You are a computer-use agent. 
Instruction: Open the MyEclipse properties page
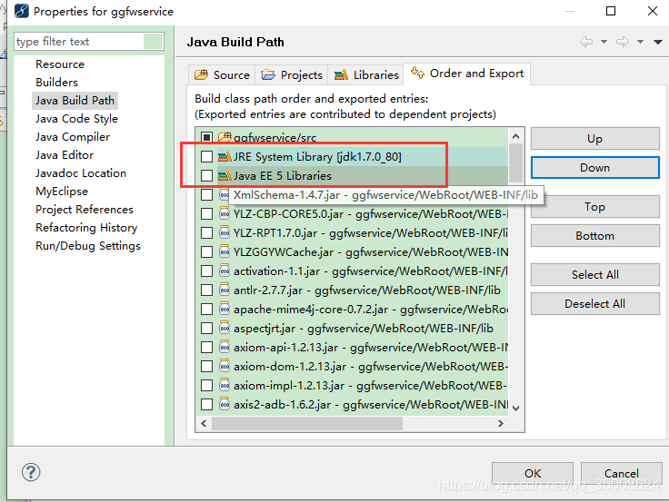[62, 192]
